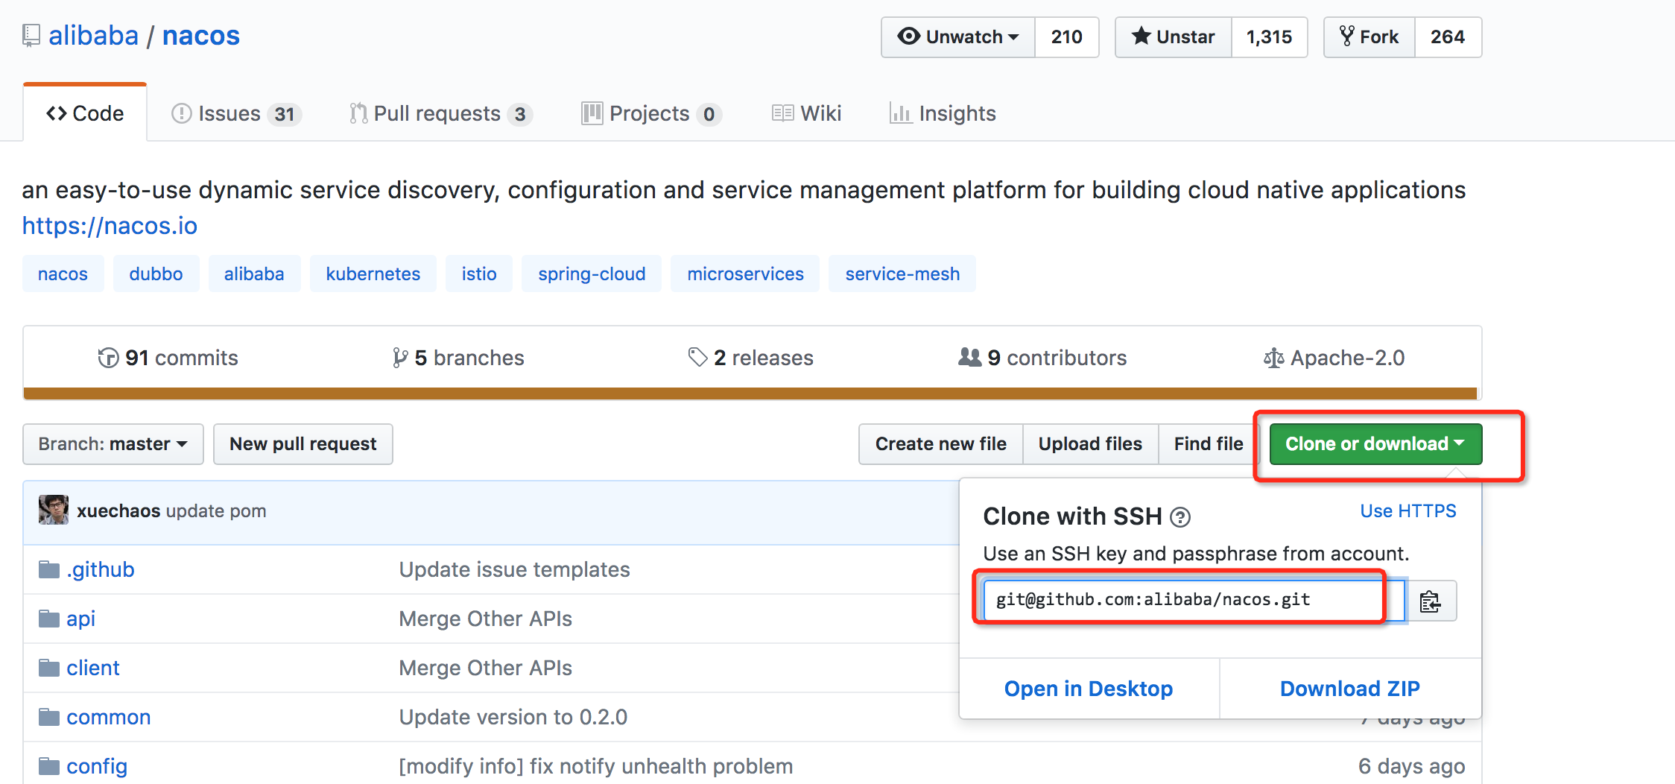
Task: Select the SSH clone URL field
Action: pyautogui.click(x=1194, y=600)
